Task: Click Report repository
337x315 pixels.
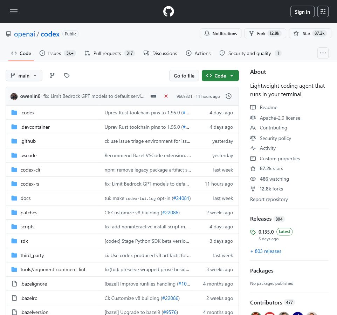Action: click(x=269, y=200)
